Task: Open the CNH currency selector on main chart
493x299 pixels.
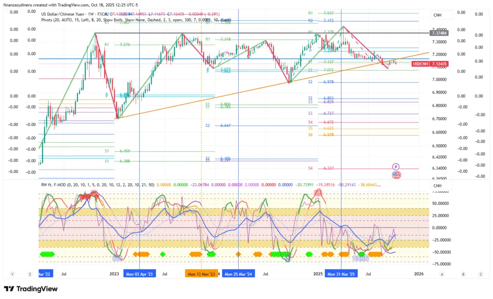Action: (x=437, y=15)
